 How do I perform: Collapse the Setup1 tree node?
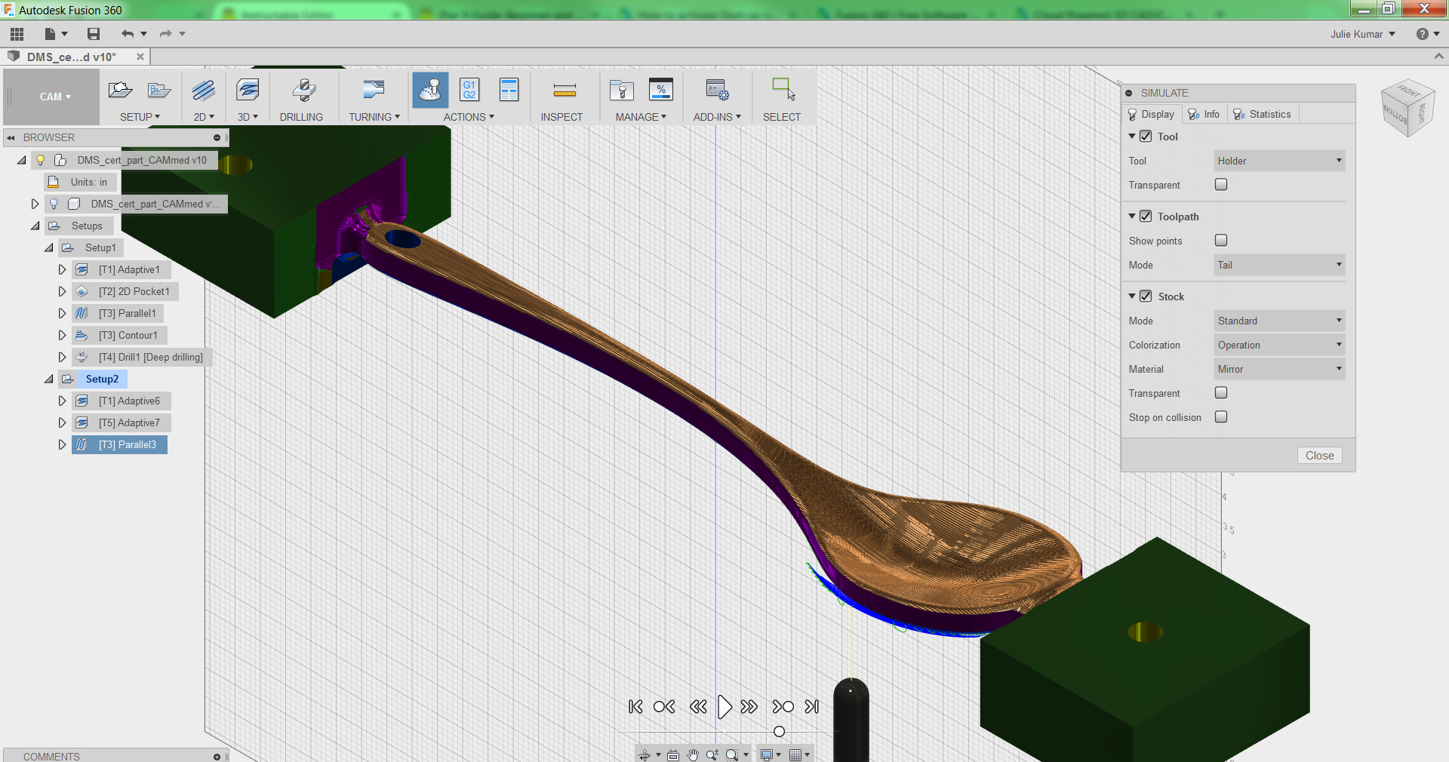49,247
